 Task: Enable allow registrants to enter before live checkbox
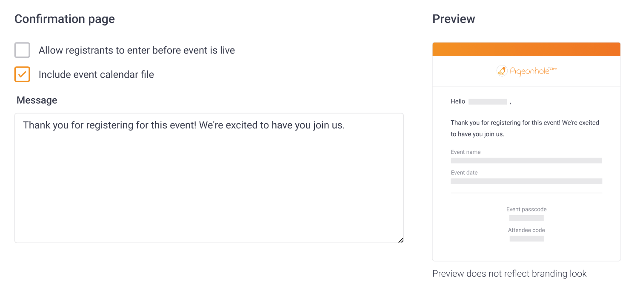coord(22,50)
